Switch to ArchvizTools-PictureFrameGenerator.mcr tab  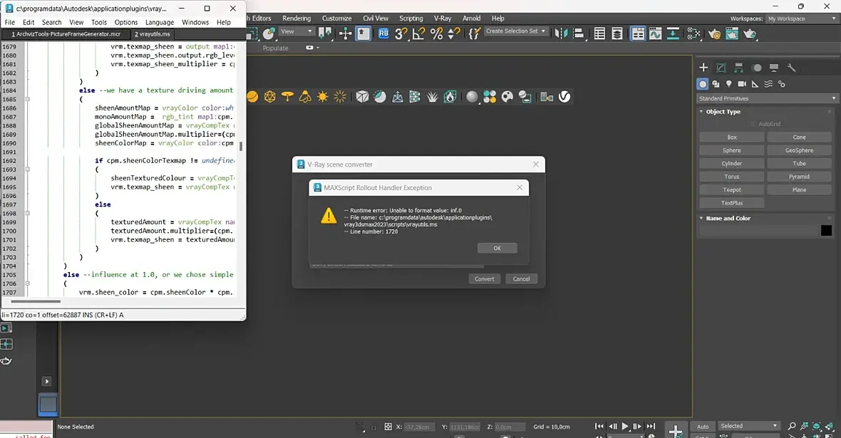click(66, 33)
